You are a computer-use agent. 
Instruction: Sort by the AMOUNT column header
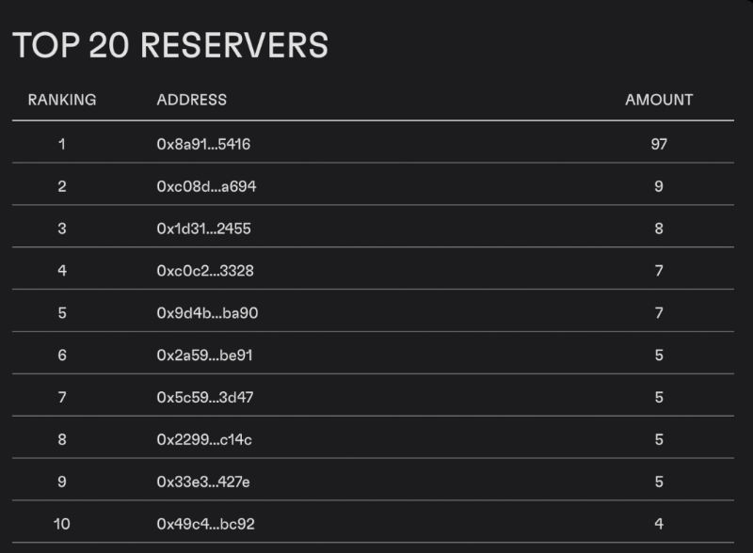pos(659,100)
